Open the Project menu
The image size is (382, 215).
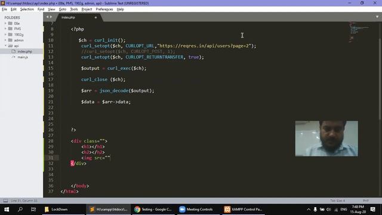point(87,10)
